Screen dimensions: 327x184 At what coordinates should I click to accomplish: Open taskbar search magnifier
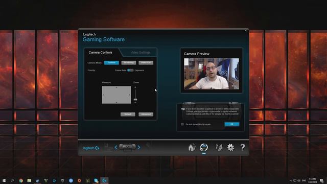coord(12,180)
